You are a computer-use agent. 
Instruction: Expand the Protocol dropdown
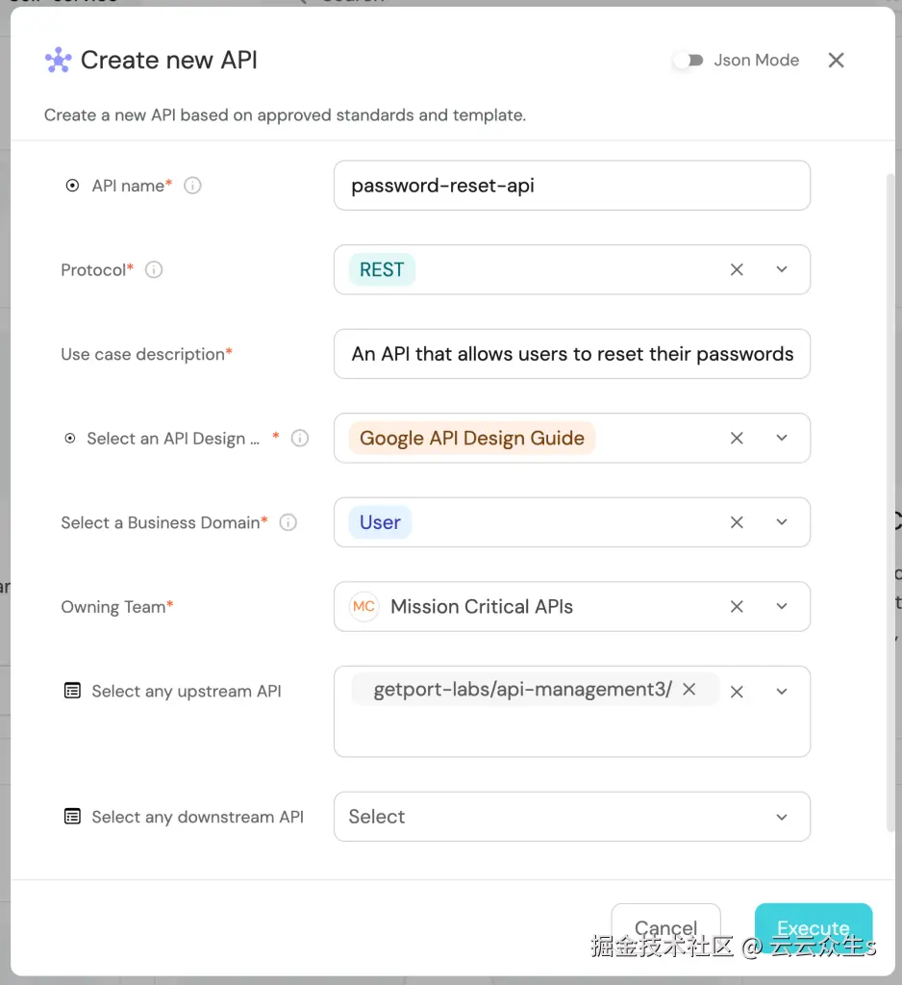[782, 270]
